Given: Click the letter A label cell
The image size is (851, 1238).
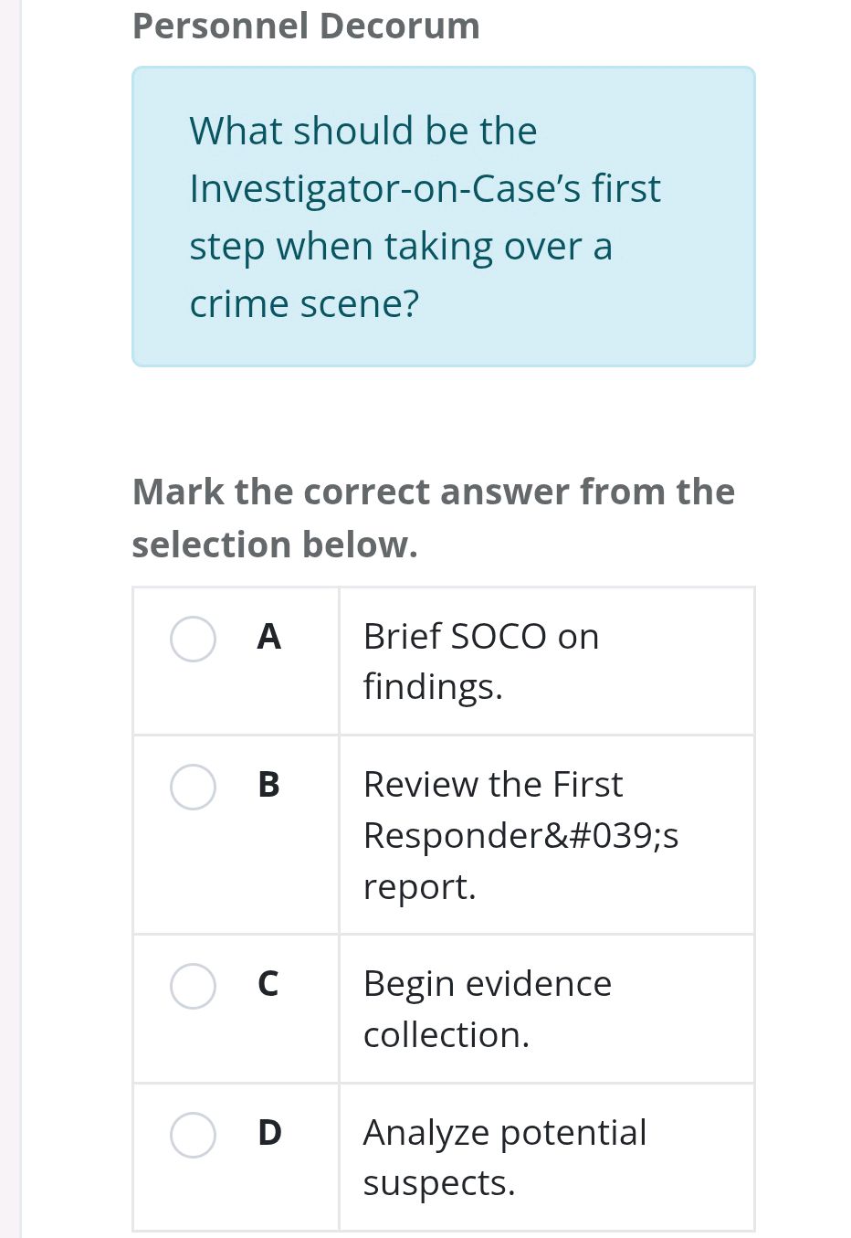Looking at the screenshot, I should point(268,638).
